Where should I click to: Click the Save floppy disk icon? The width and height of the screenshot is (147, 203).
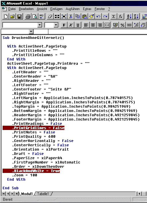(x=19, y=17)
